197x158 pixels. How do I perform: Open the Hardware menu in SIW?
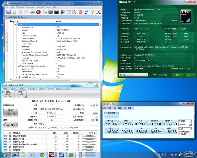(30, 7)
